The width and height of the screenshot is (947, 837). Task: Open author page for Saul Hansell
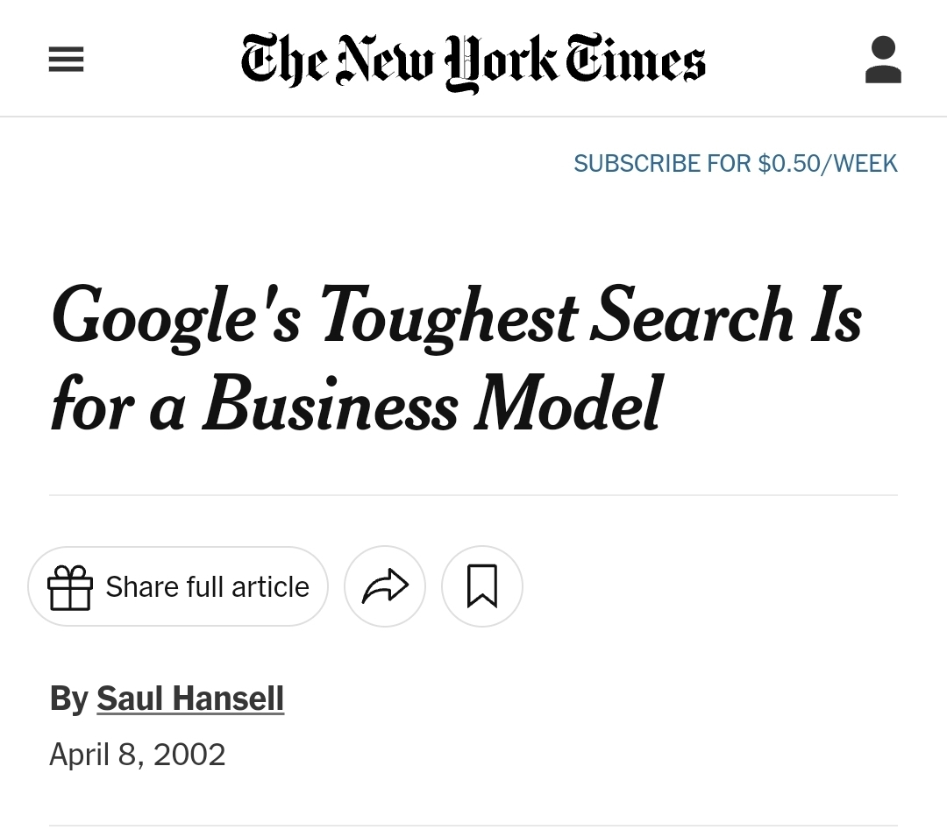click(190, 699)
